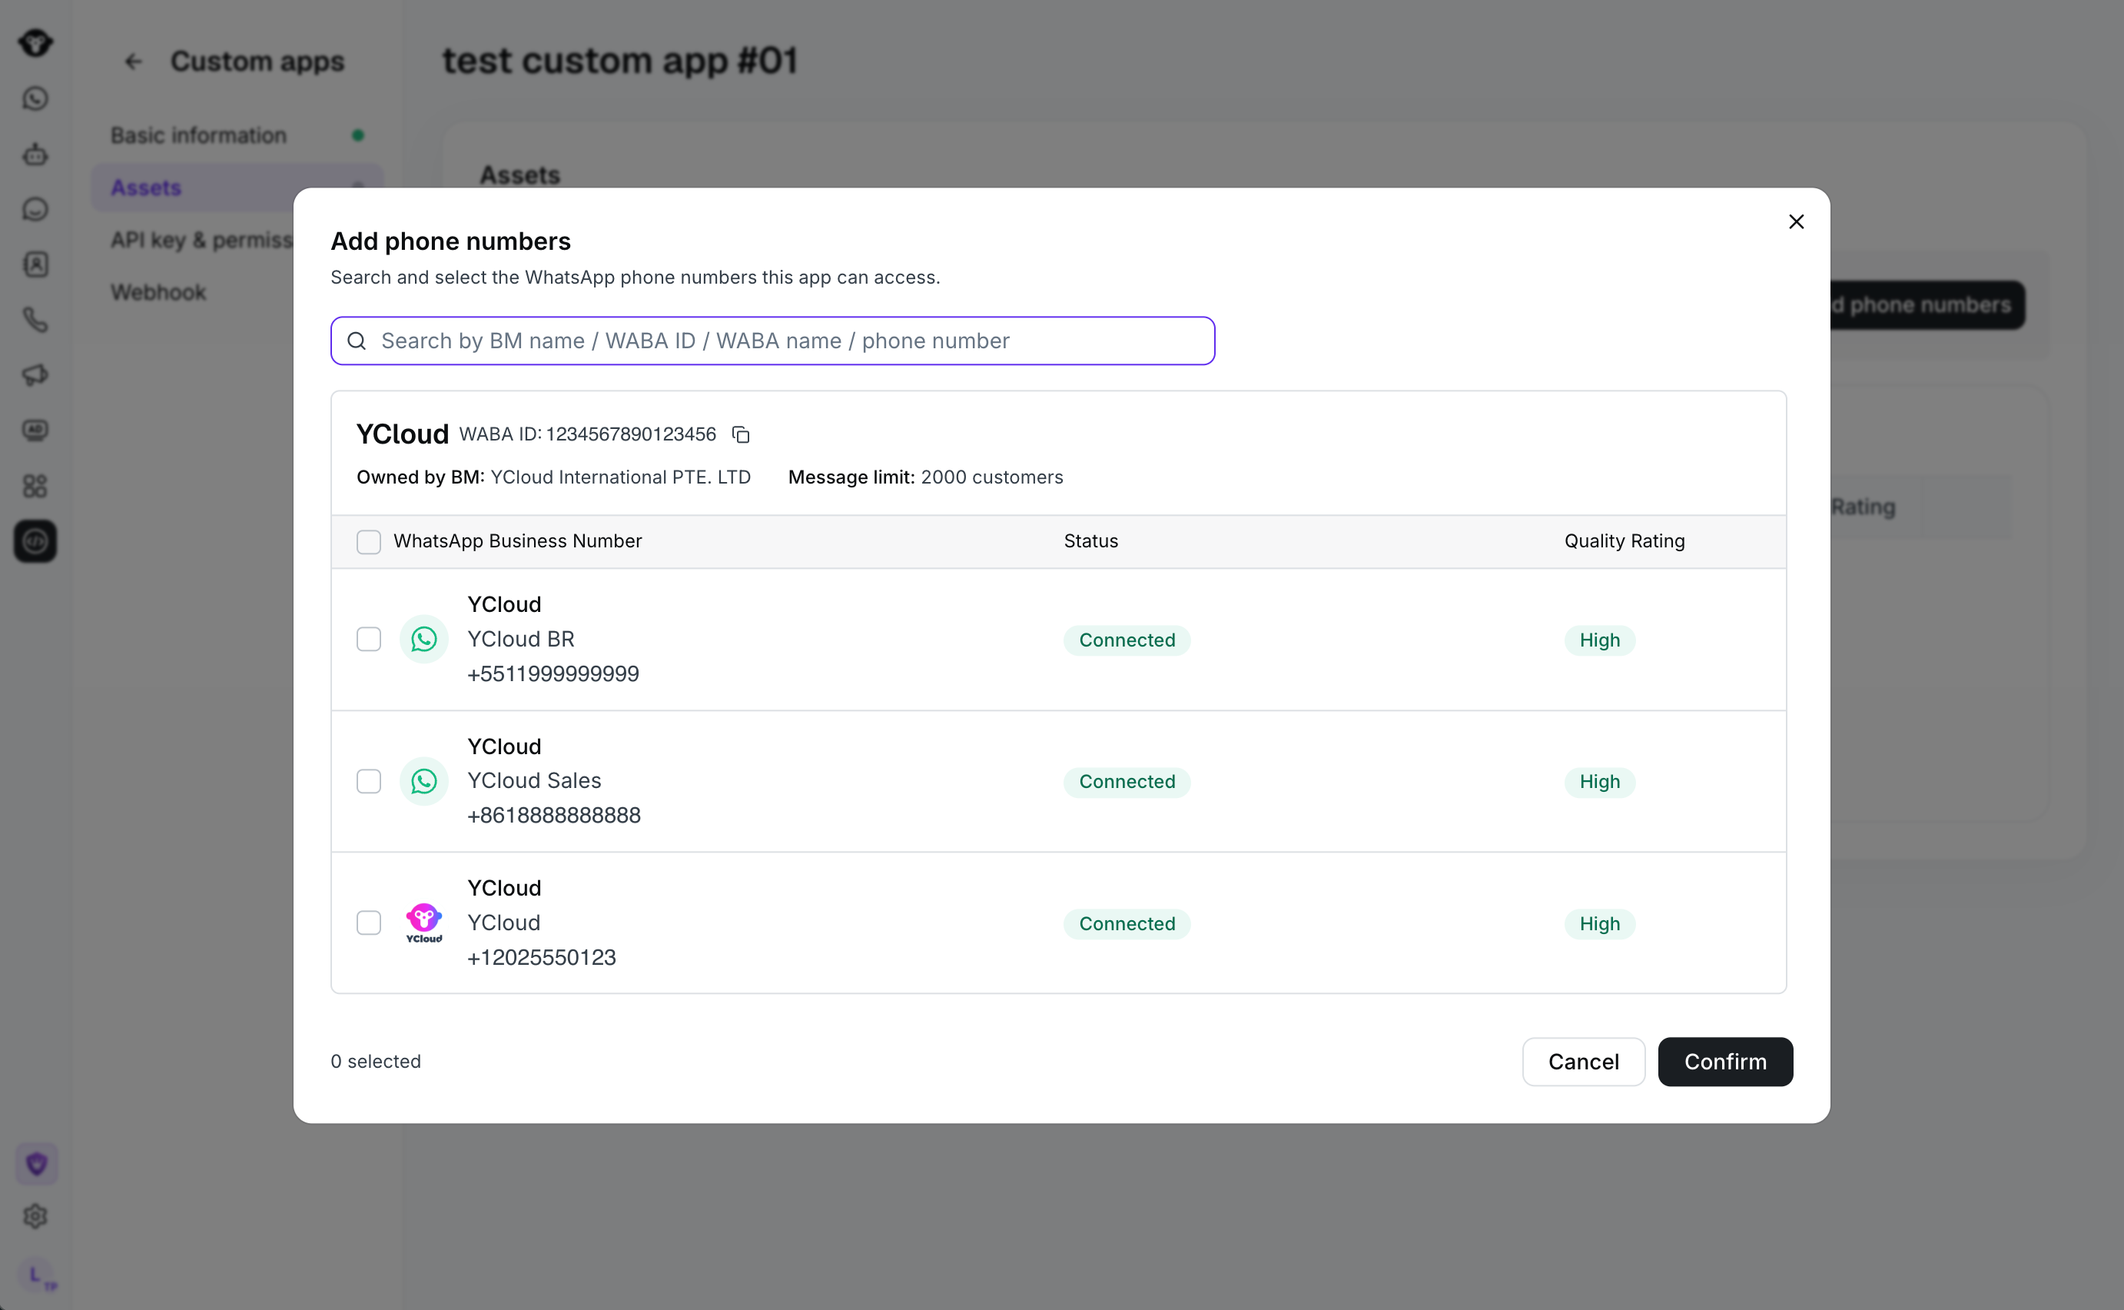Image resolution: width=2124 pixels, height=1310 pixels.
Task: Check the select-all WhatsApp Business Number checkbox
Action: pos(369,541)
